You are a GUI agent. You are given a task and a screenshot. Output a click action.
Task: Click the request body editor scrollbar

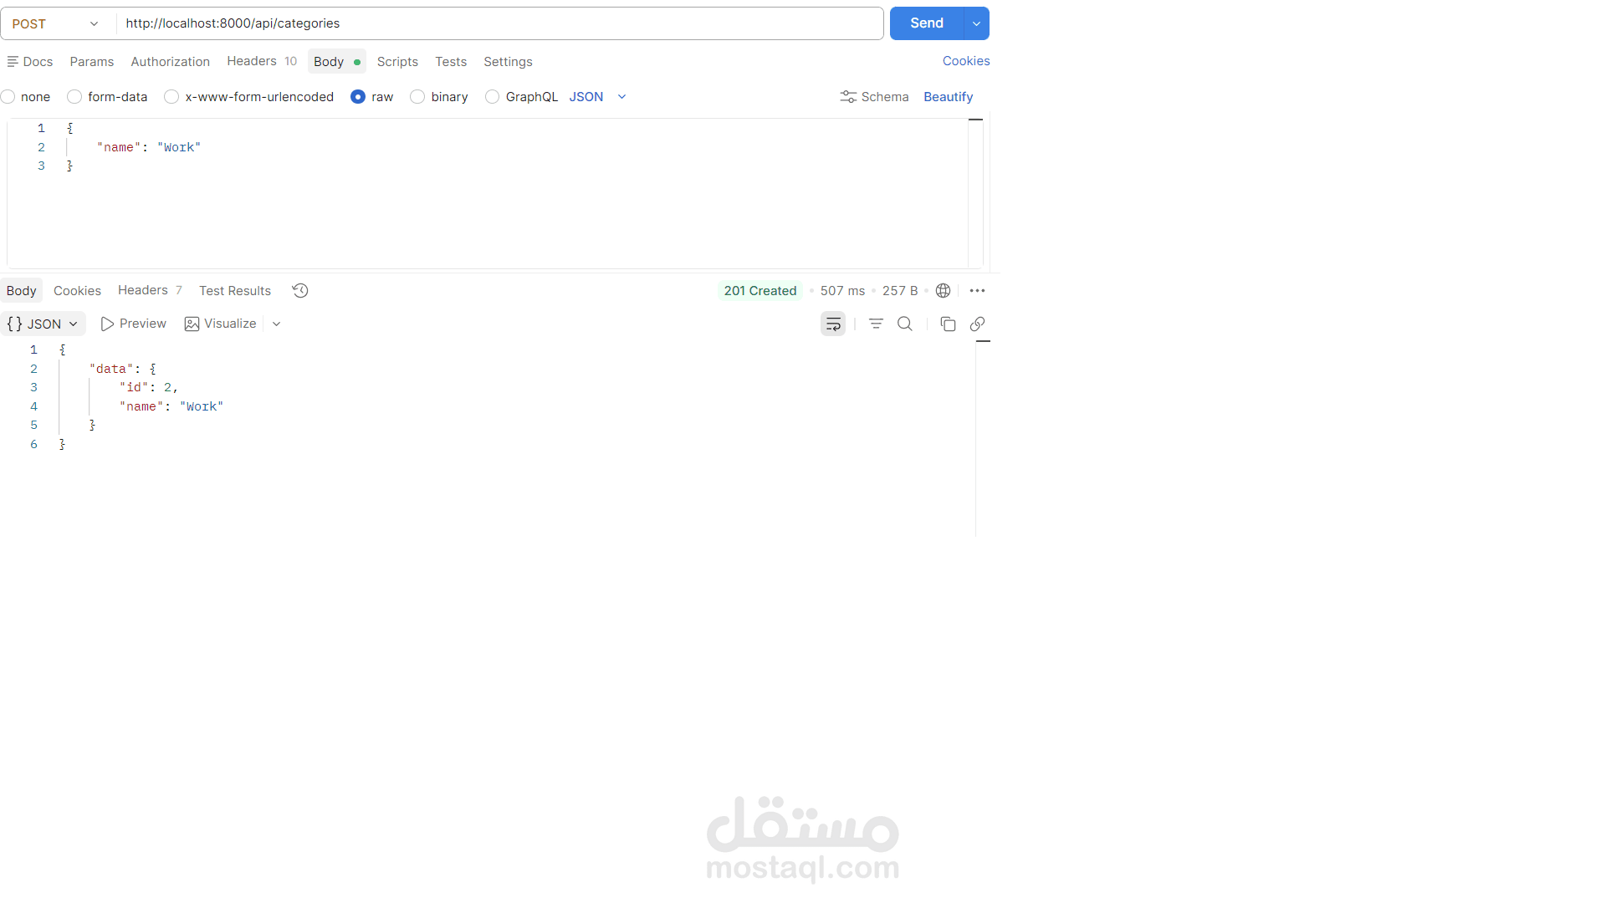(975, 192)
